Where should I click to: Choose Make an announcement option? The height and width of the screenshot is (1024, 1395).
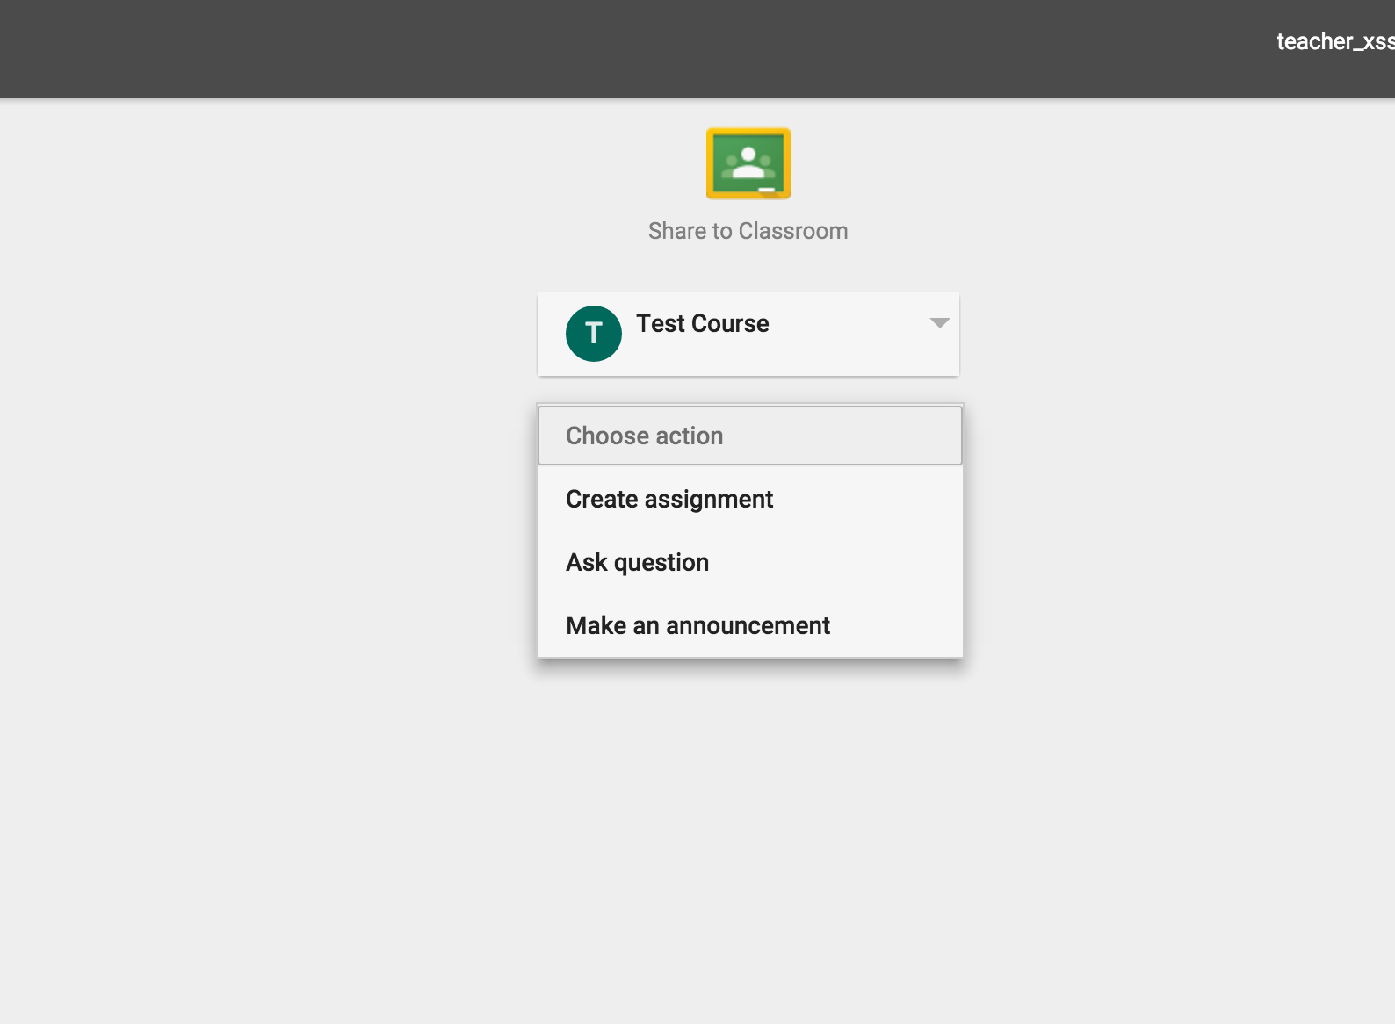tap(750, 625)
